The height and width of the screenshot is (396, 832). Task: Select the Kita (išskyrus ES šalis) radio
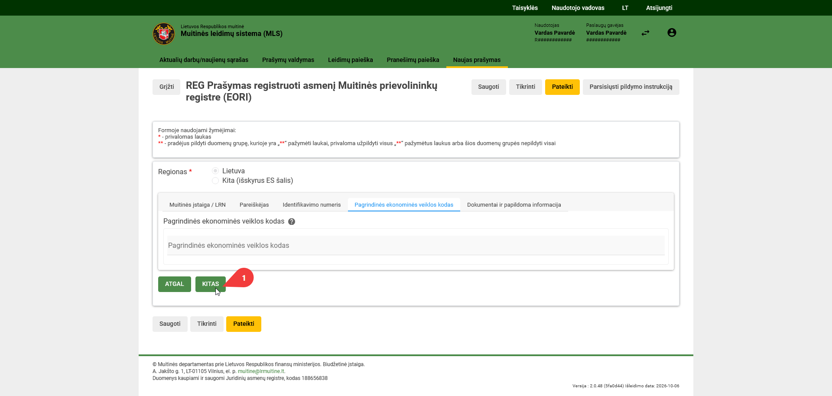[215, 180]
